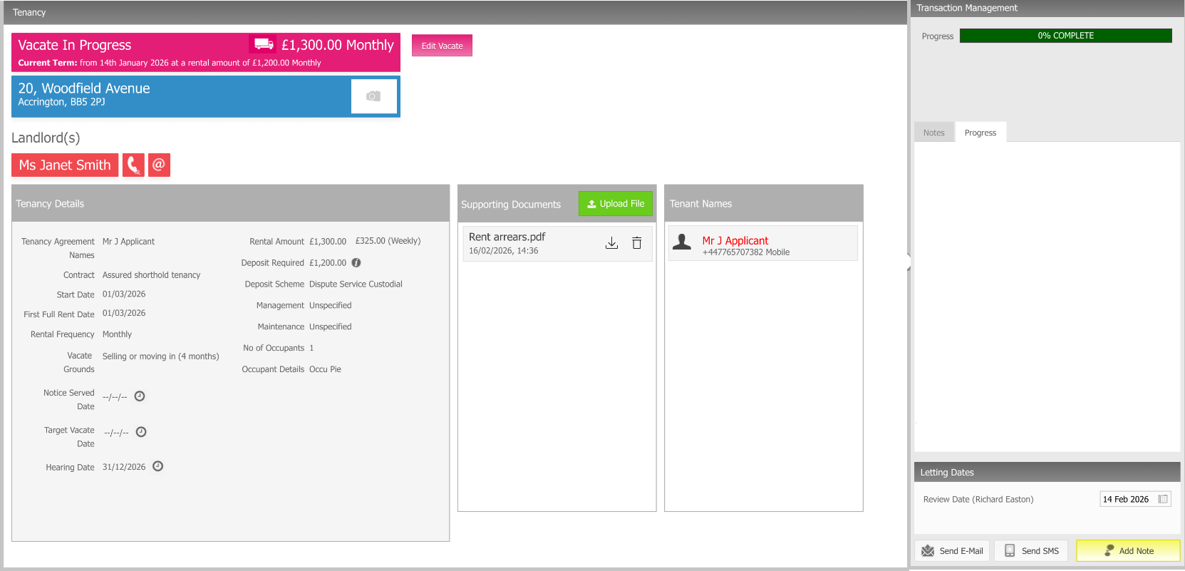Click Start Date value 01/03/2026
The image size is (1185, 571).
click(124, 294)
